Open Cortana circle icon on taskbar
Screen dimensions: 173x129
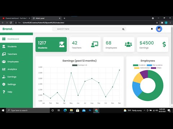(53, 110)
